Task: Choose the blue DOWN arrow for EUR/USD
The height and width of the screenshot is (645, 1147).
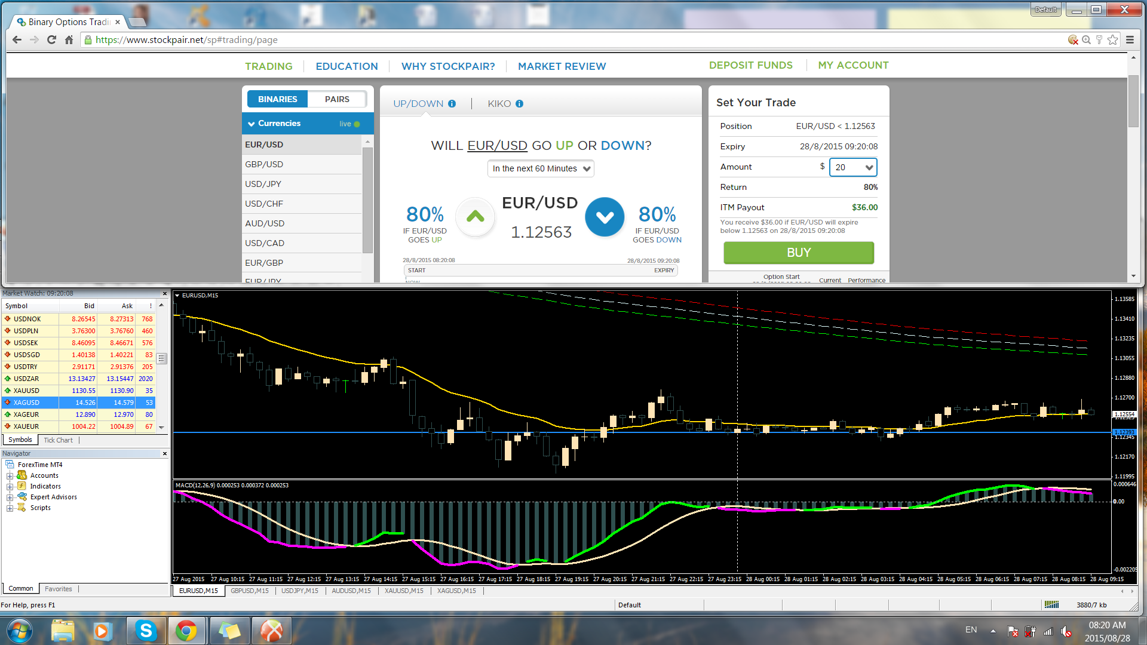Action: (x=605, y=217)
